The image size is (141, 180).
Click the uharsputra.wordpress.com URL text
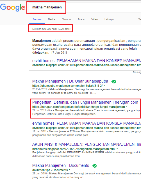(67, 86)
